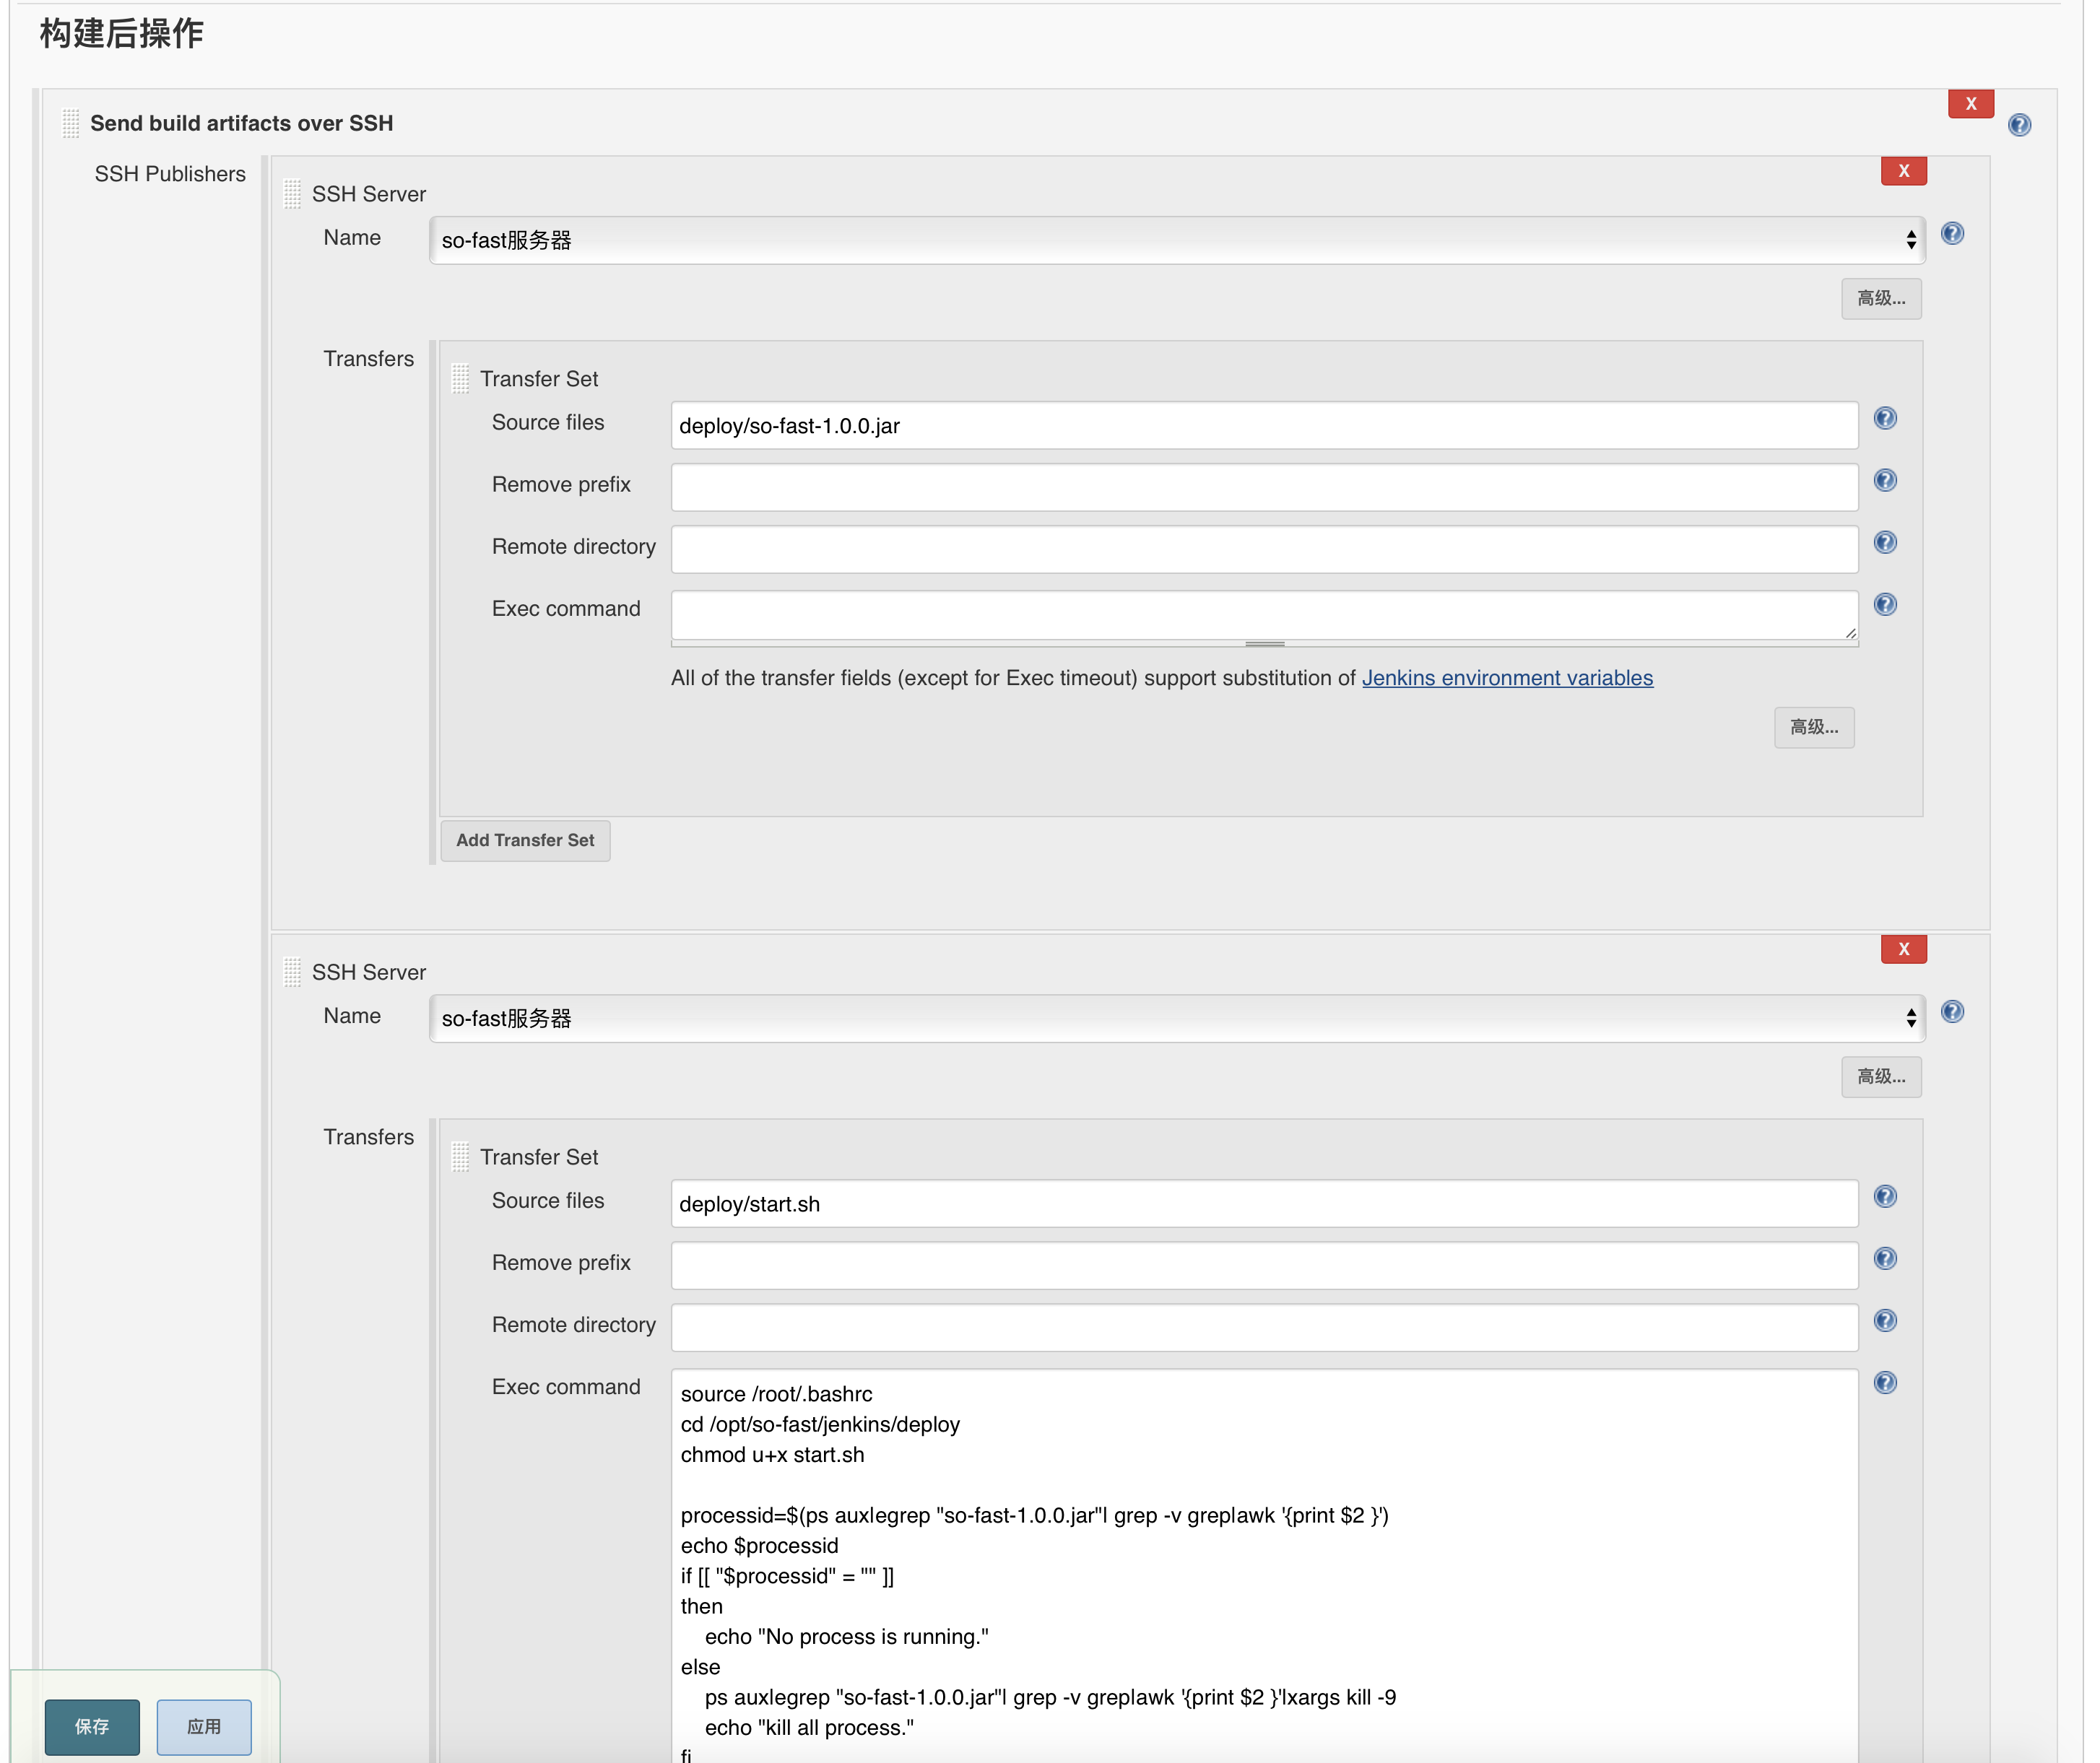Remove the first SSH Server block
Screen dimensions: 2100x1763
pos(1903,171)
